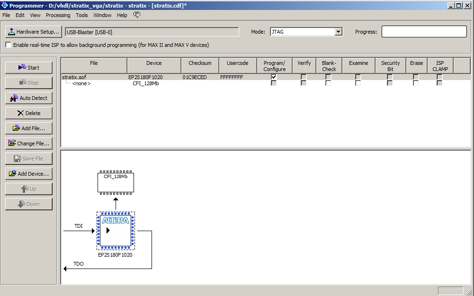Screen dimensions: 474x296
Task: Toggle Verify for CFI_128Mb row
Action: (304, 83)
